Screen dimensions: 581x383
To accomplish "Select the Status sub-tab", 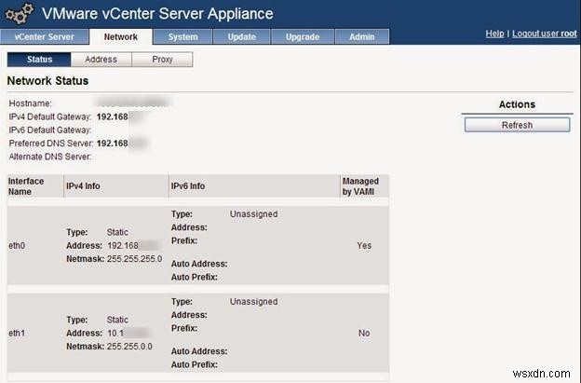I will pos(39,60).
